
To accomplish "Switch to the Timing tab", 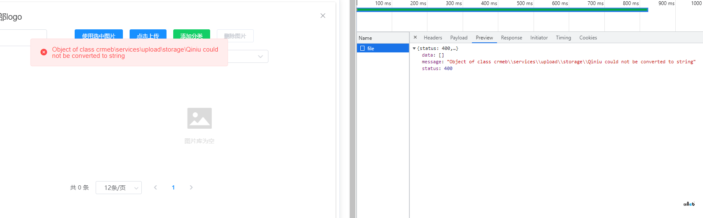I will [564, 38].
